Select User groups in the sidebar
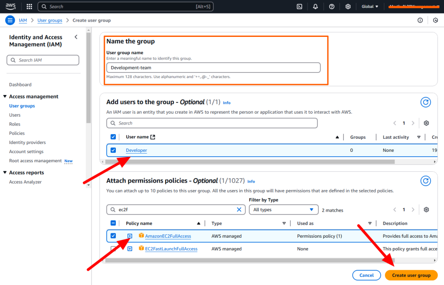Image resolution: width=444 pixels, height=285 pixels. 22,106
